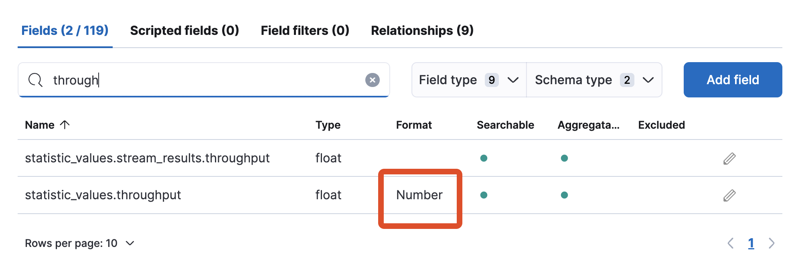798x271 pixels.
Task: Go to previous page arrow
Action: (731, 243)
